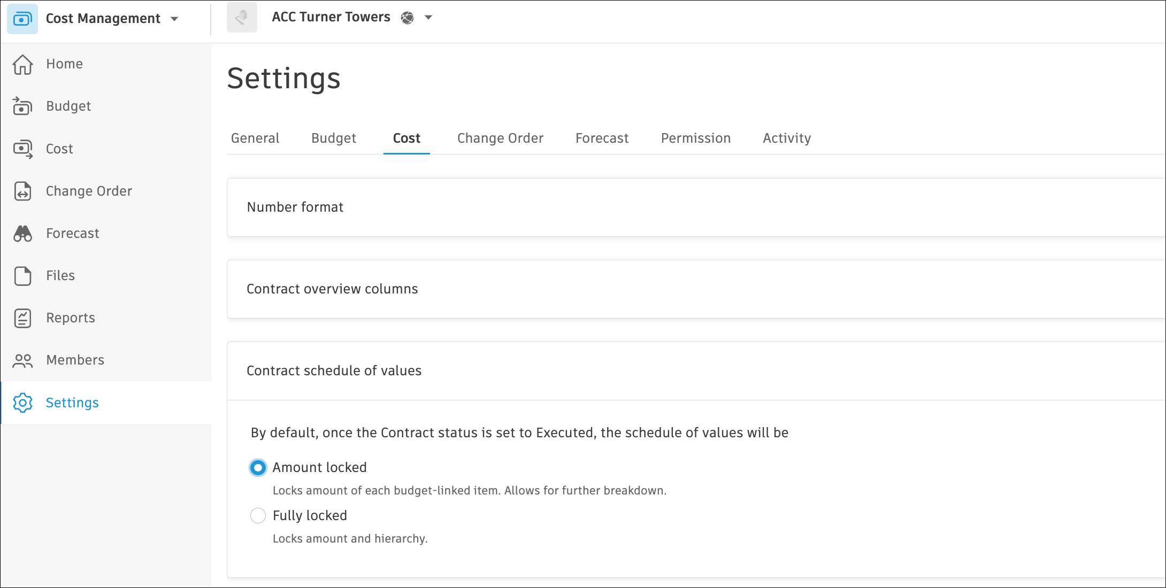Screen dimensions: 1166x588
Task: Select the Amount locked radio button
Action: point(258,468)
